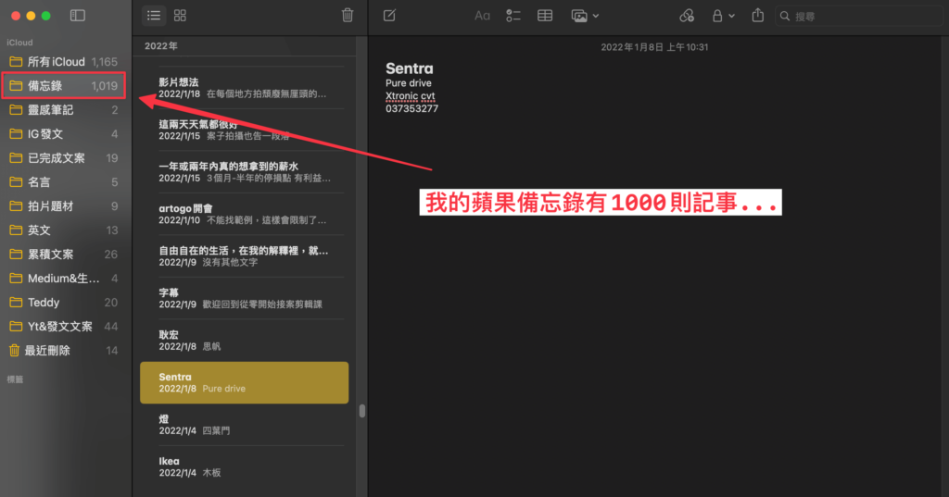Expand the lock dropdown chevron

[x=732, y=17]
